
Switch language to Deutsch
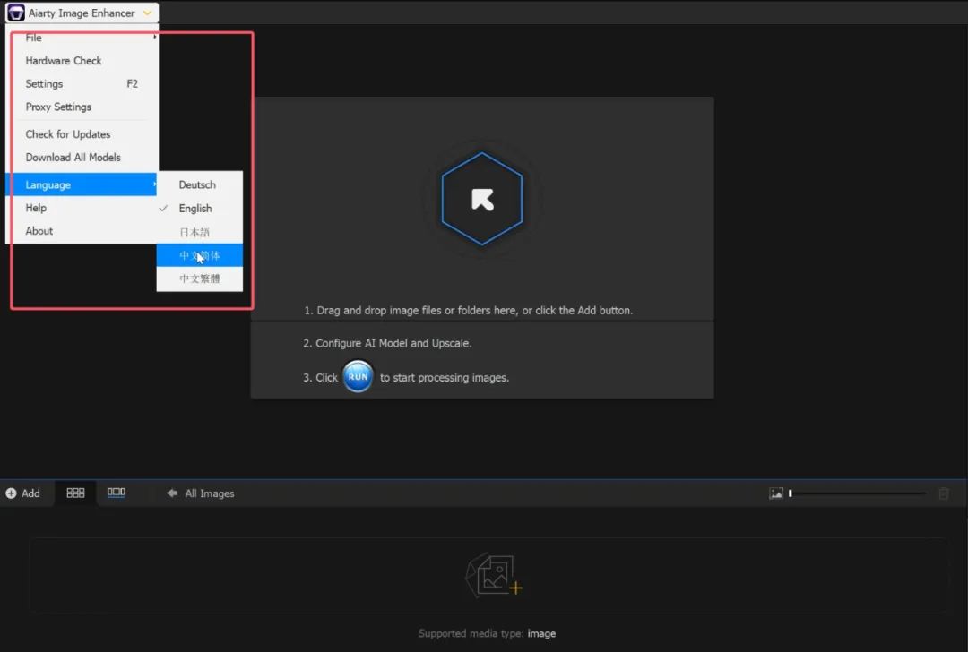pos(199,184)
